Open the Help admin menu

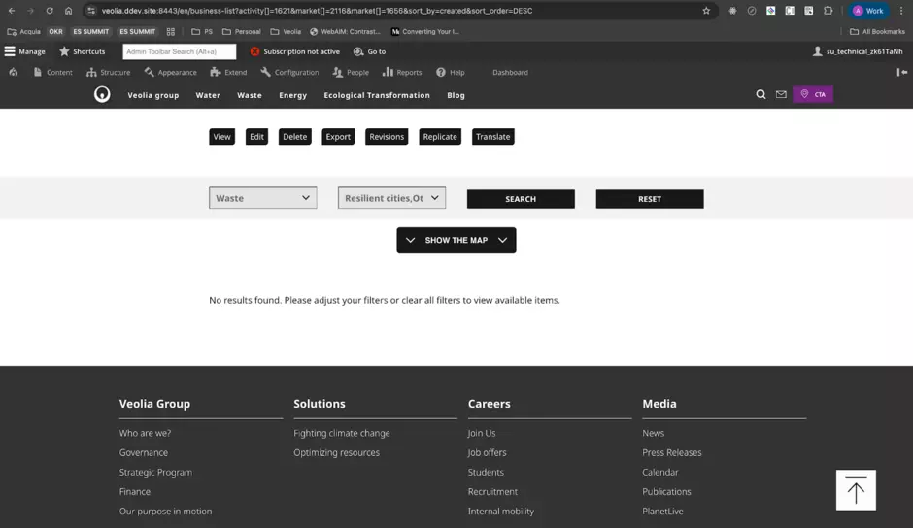point(450,72)
